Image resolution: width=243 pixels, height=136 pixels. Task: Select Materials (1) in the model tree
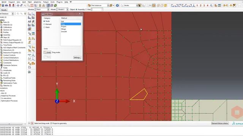pos(8,25)
